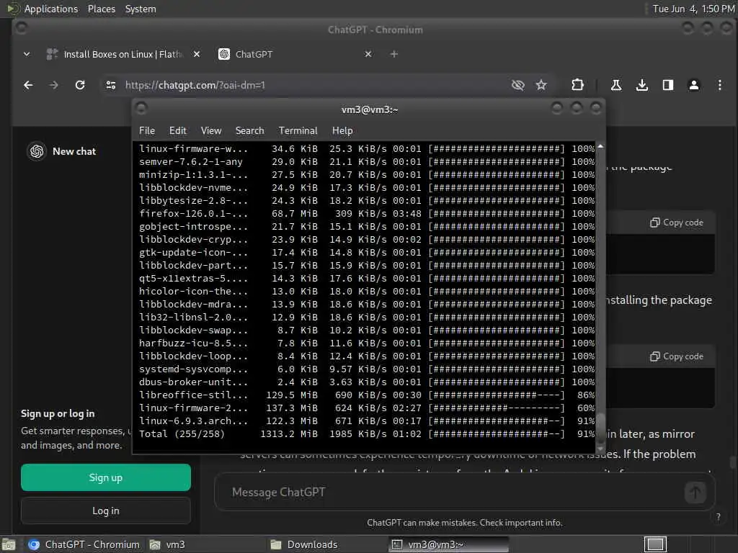Open the System menu
The height and width of the screenshot is (553, 738).
coord(141,9)
